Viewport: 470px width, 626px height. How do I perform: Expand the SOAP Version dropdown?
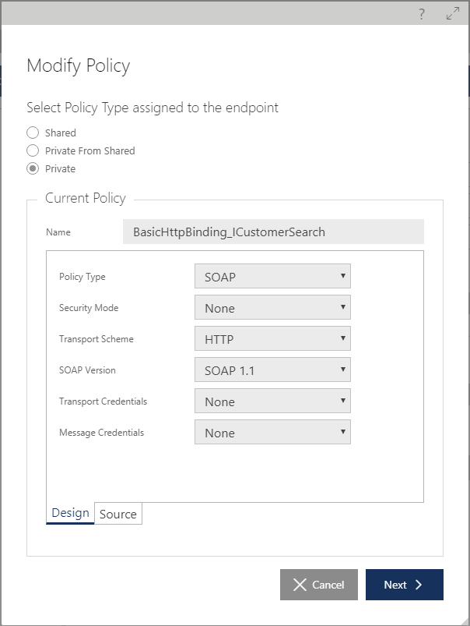[x=272, y=370]
